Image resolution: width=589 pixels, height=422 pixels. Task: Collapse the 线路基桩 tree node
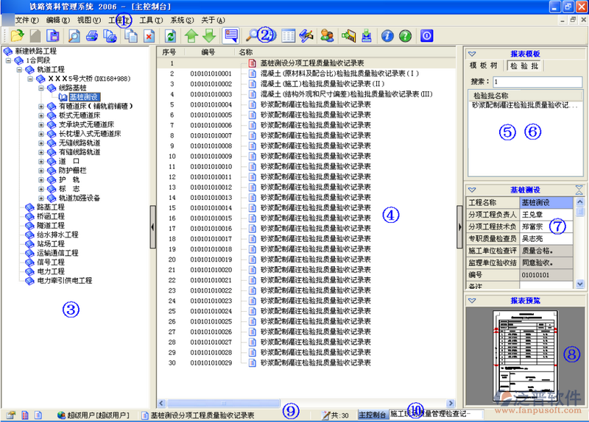(x=42, y=88)
